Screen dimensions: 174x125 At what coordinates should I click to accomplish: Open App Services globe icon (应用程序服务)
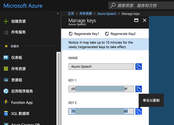(6, 91)
